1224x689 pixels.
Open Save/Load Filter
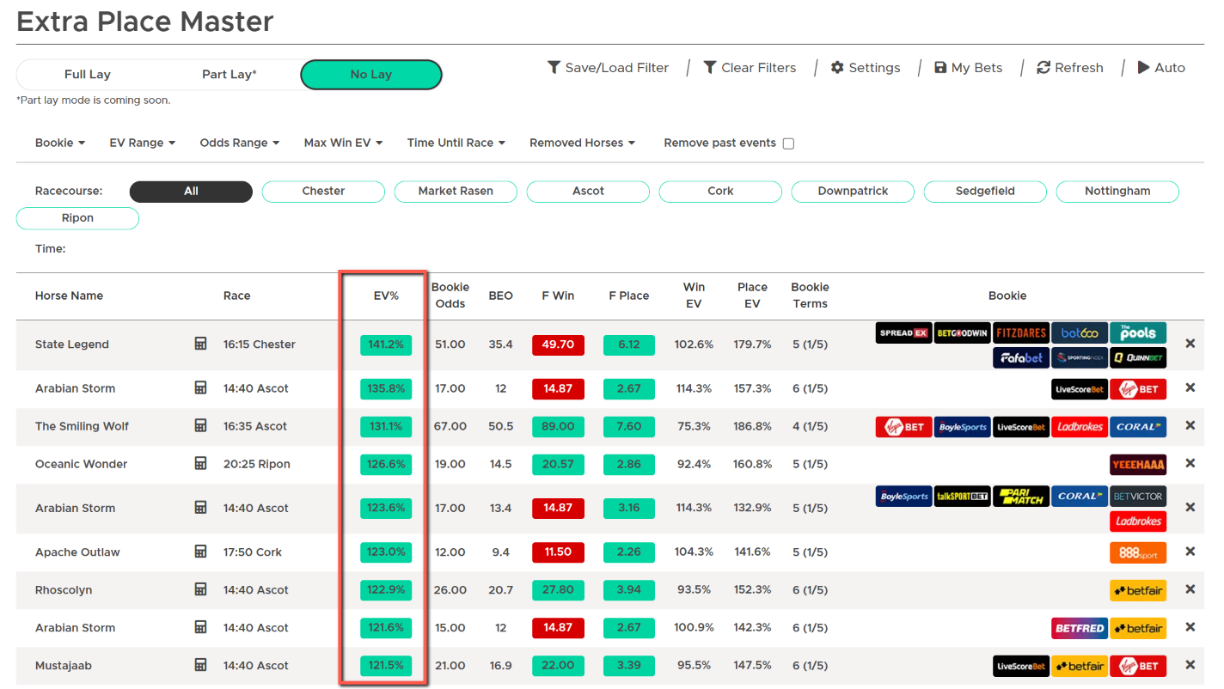tap(608, 68)
